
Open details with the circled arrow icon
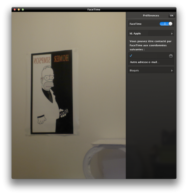[171, 56]
